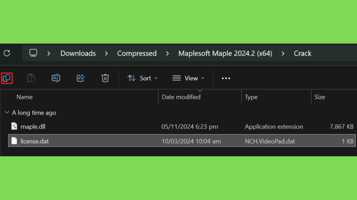Expand chevron after Compressed breadcrumb
This screenshot has height=200, width=357.
tap(168, 53)
